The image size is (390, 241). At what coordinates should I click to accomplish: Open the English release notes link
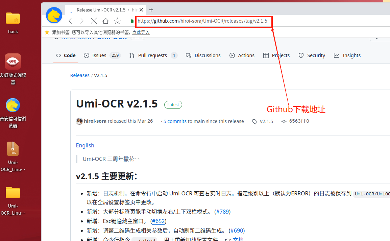[x=85, y=145]
